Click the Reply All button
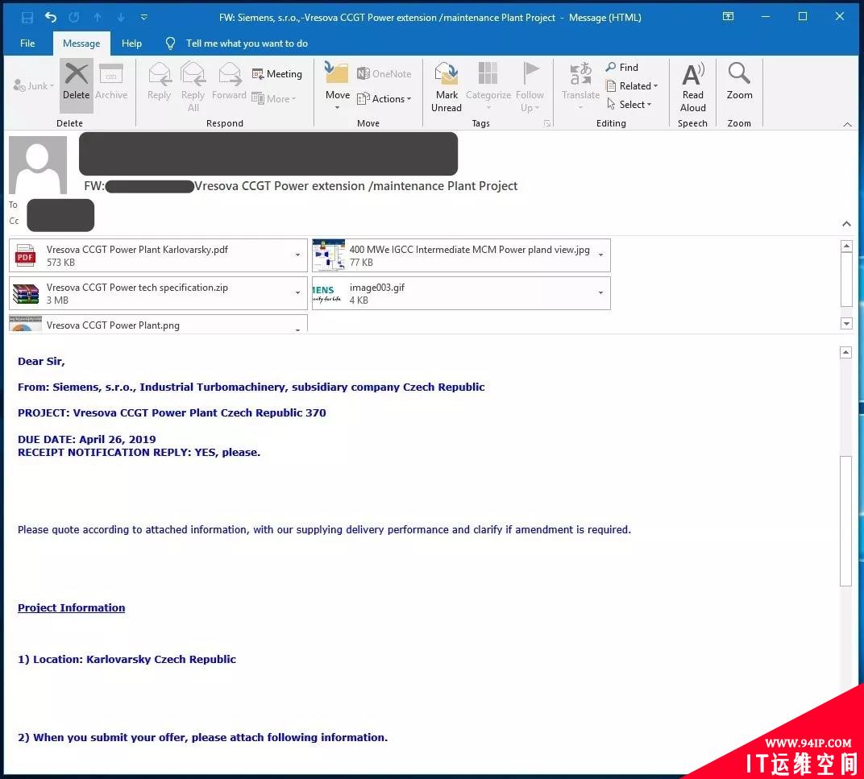The width and height of the screenshot is (864, 779). (193, 86)
